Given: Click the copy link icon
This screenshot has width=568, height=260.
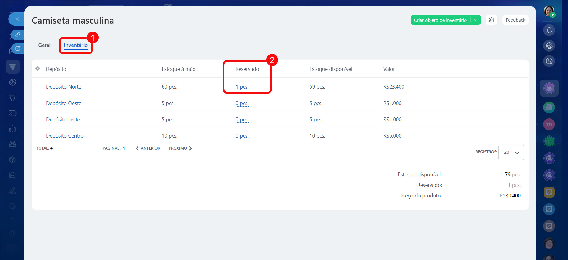Looking at the screenshot, I should pos(17,35).
